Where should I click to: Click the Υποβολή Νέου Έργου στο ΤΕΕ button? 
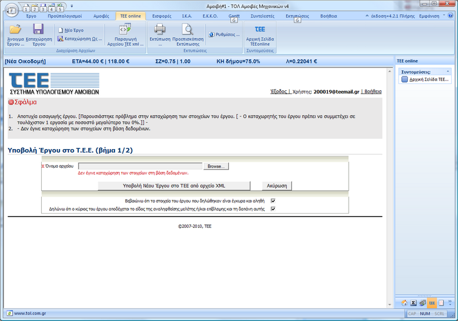point(174,186)
